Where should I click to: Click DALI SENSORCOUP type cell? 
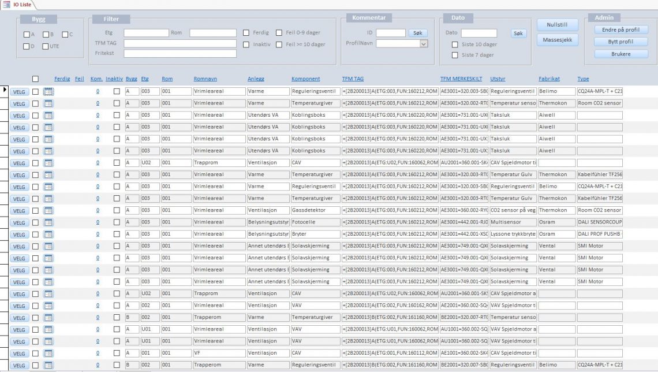pyautogui.click(x=600, y=222)
